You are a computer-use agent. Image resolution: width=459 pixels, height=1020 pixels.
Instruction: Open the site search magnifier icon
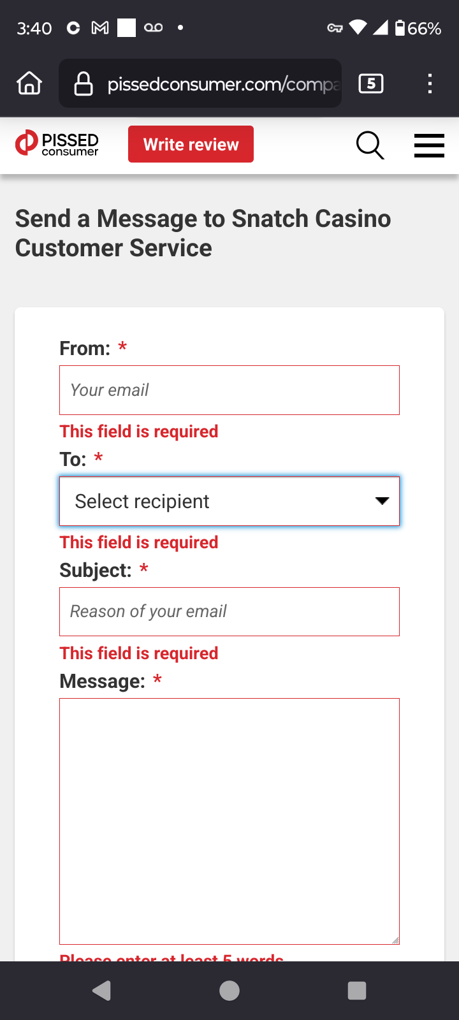click(370, 145)
